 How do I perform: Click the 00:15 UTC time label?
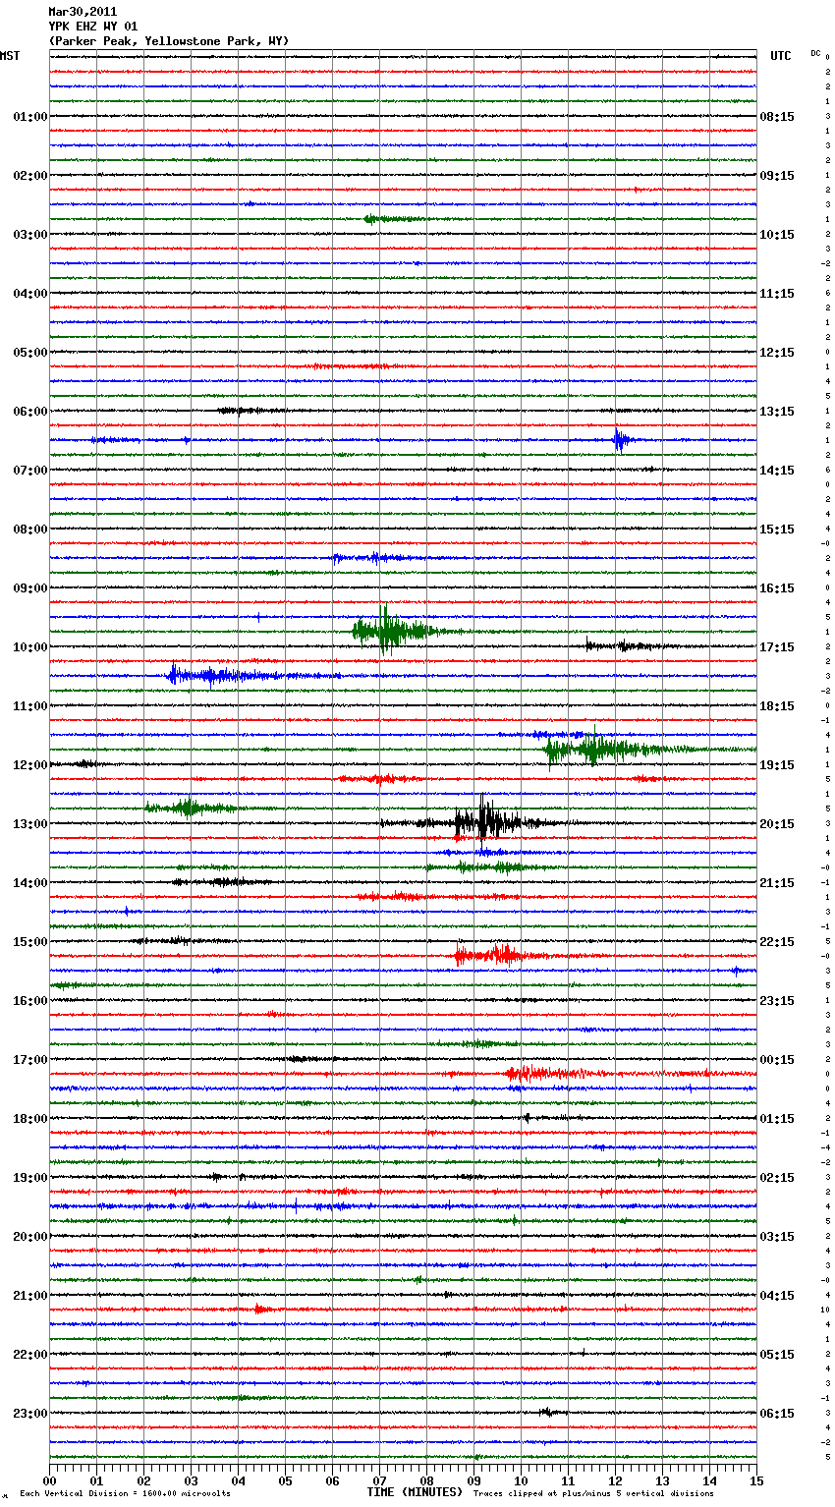(777, 1060)
